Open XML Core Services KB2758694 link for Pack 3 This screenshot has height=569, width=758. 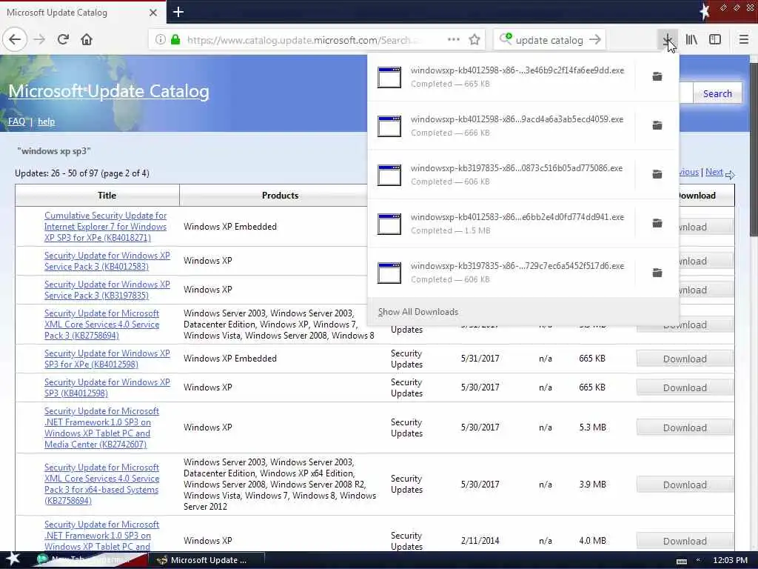[101, 325]
